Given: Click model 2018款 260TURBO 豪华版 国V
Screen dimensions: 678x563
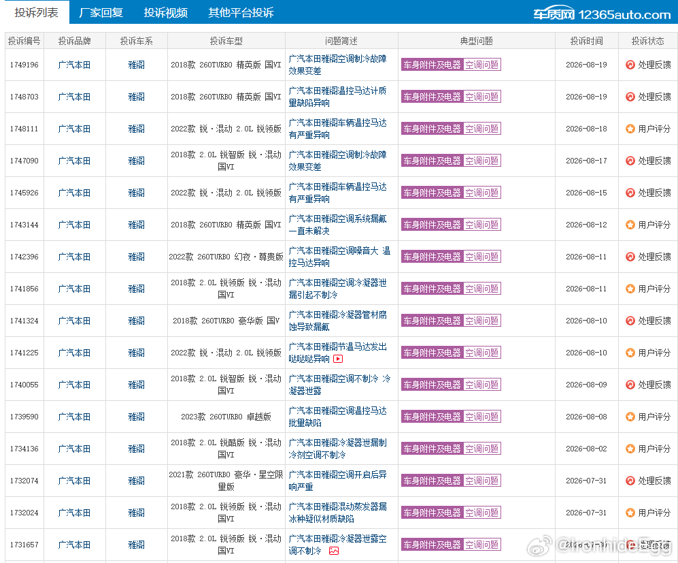Looking at the screenshot, I should tap(226, 321).
